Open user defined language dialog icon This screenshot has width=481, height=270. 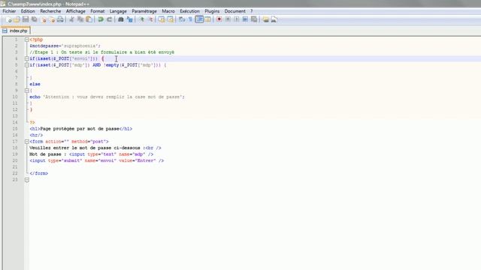[207, 19]
